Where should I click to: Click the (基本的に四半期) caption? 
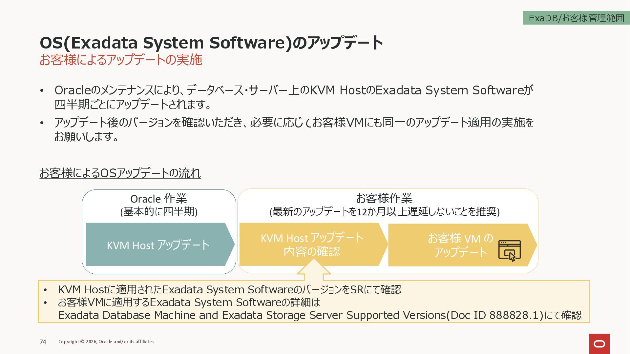coord(158,212)
